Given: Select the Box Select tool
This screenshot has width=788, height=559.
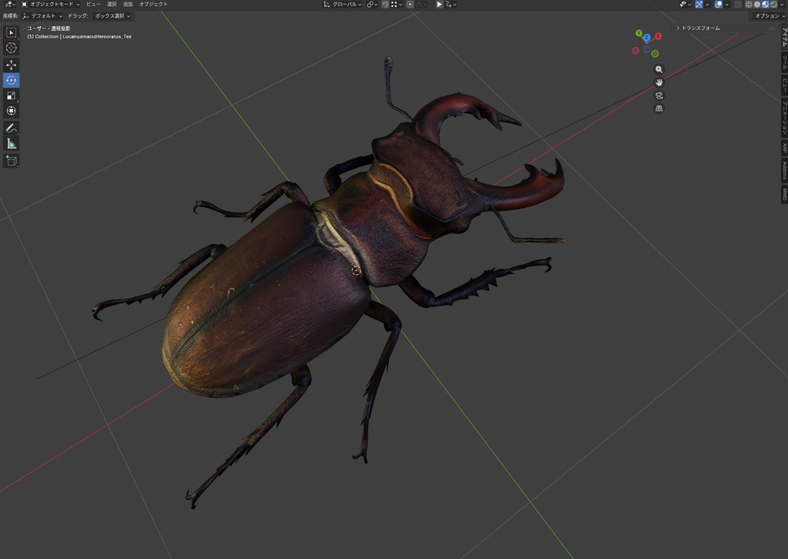Looking at the screenshot, I should (11, 32).
